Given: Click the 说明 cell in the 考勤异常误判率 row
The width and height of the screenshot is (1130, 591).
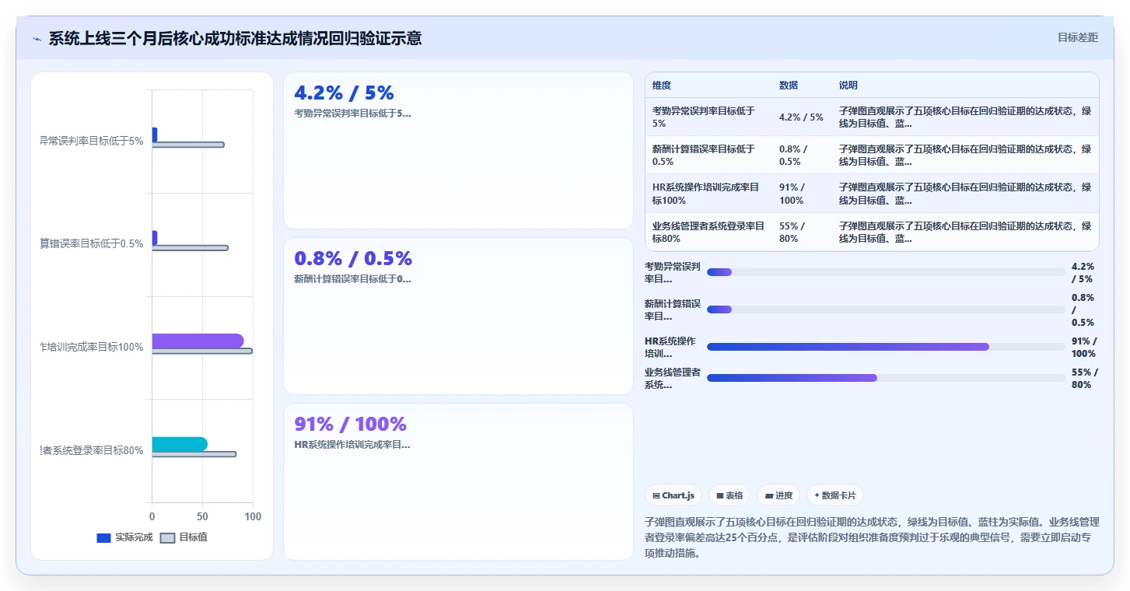Looking at the screenshot, I should (x=965, y=117).
